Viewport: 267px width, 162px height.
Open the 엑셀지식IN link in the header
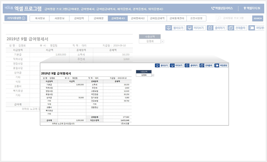tap(252, 8)
